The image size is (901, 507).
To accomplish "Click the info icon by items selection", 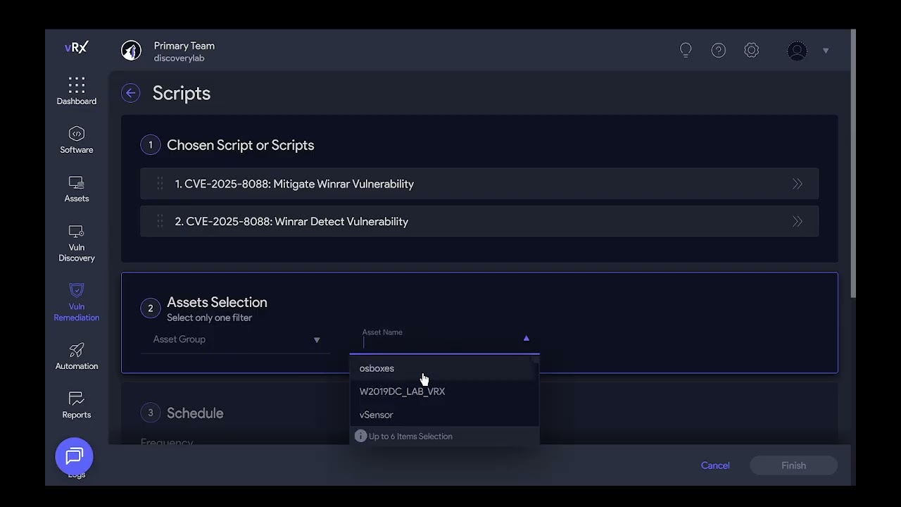I will (x=360, y=436).
